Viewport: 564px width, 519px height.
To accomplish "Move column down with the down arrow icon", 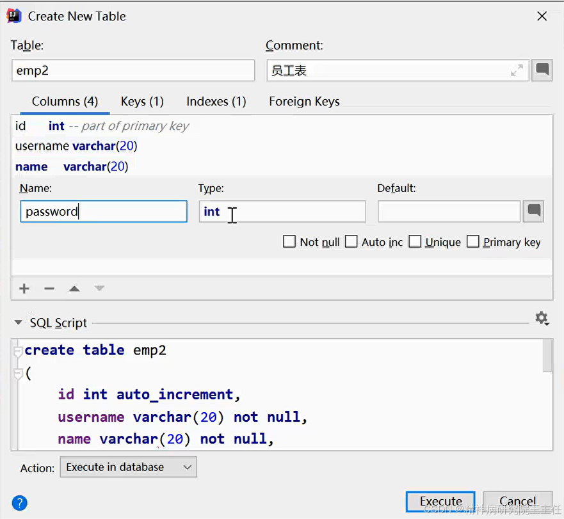I will click(x=99, y=288).
